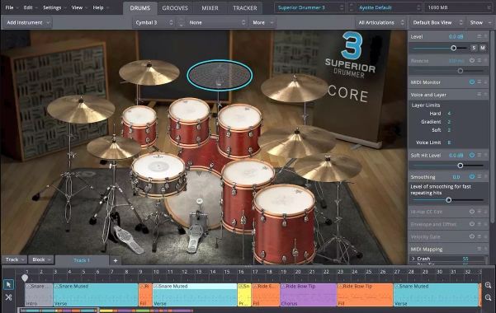Viewport: 496px width, 313px height.
Task: Adjust the Level volume slider handle
Action: 453,48
